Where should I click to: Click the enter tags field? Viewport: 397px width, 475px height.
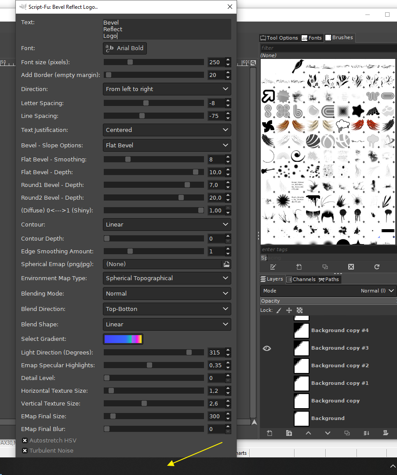click(x=328, y=249)
